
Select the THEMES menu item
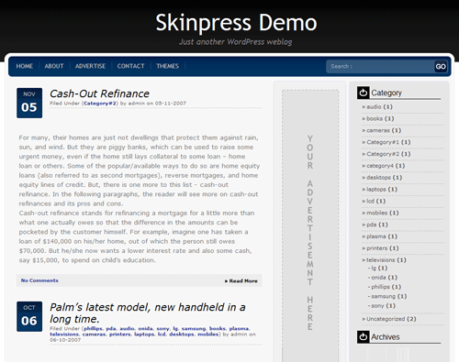pos(168,66)
